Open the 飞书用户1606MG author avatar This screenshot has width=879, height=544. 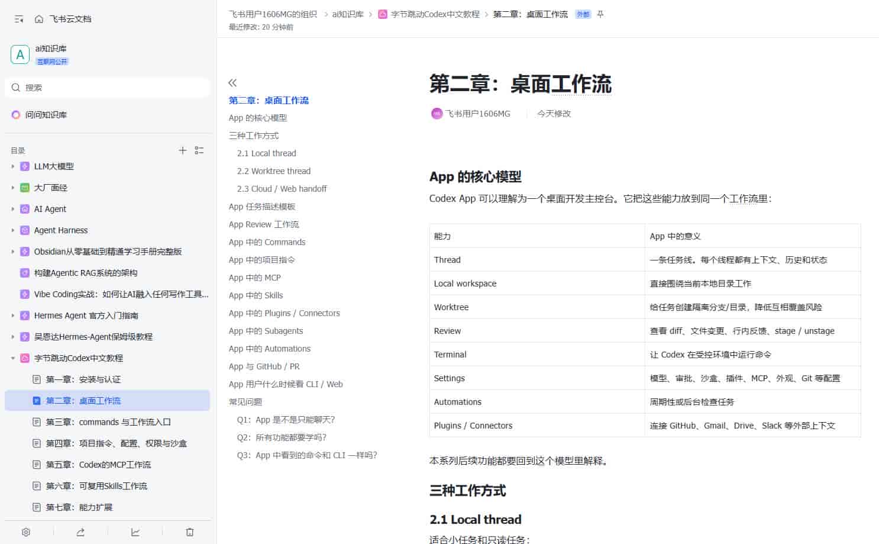[437, 114]
